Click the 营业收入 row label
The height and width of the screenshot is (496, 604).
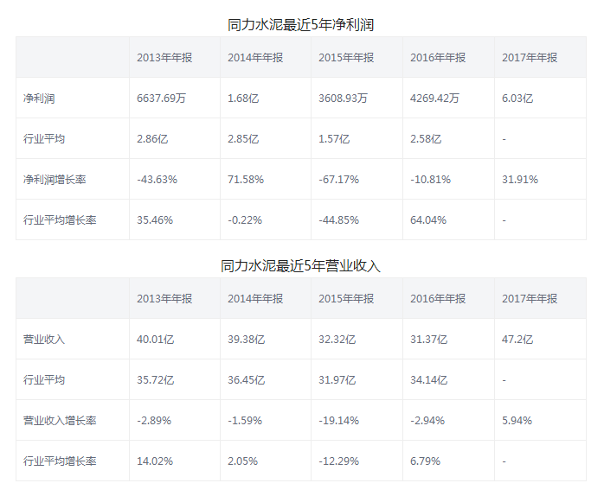pyautogui.click(x=44, y=340)
